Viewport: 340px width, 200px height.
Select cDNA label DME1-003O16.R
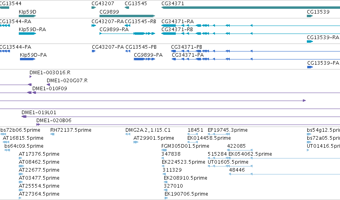[x=50, y=73]
